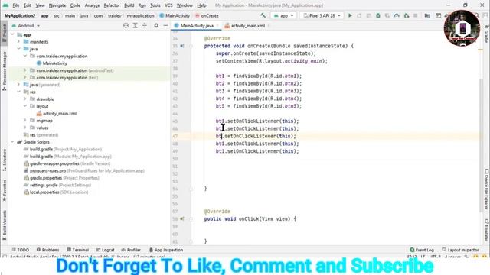Screen dimensions: 490x275
Task: Open the Resource Manager side tab
Action: coord(5,71)
